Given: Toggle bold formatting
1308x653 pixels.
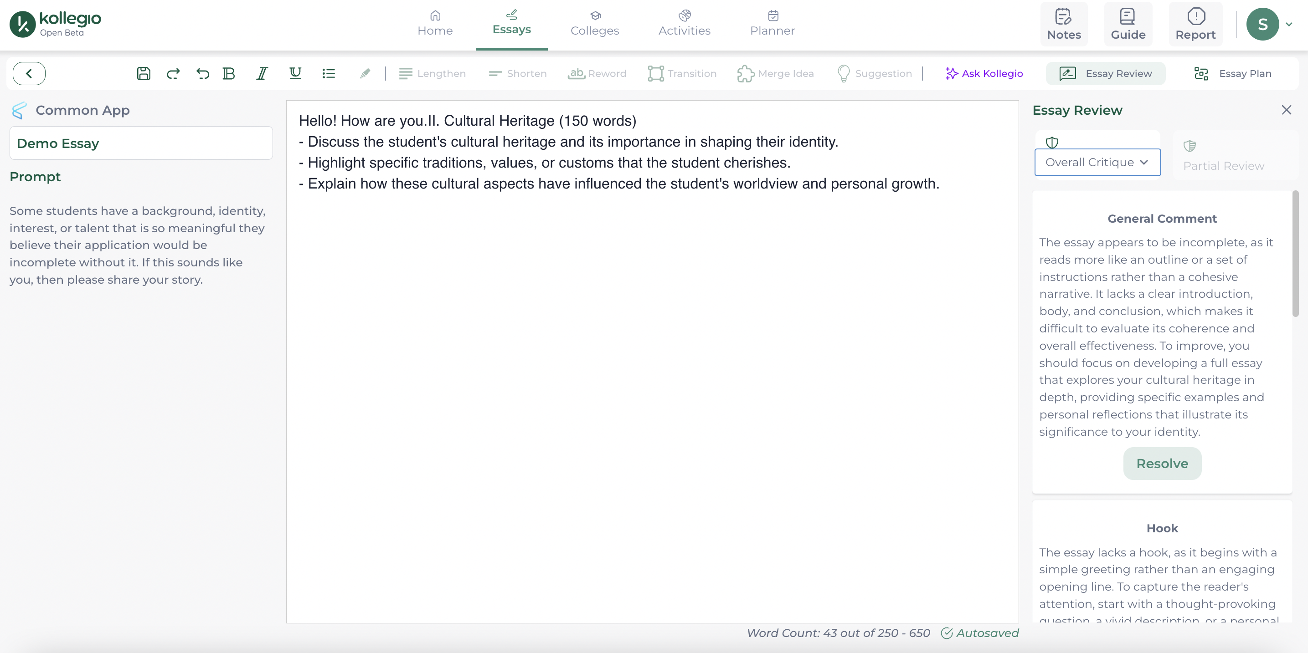Looking at the screenshot, I should 229,74.
